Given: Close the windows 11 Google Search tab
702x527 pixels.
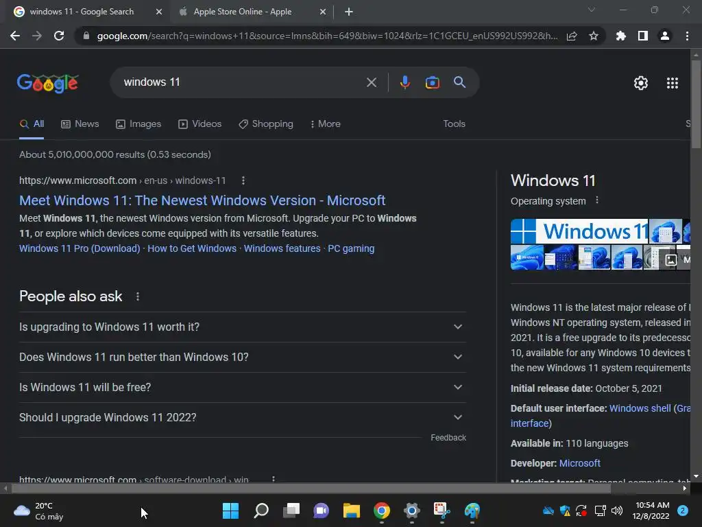Looking at the screenshot, I should tap(159, 12).
